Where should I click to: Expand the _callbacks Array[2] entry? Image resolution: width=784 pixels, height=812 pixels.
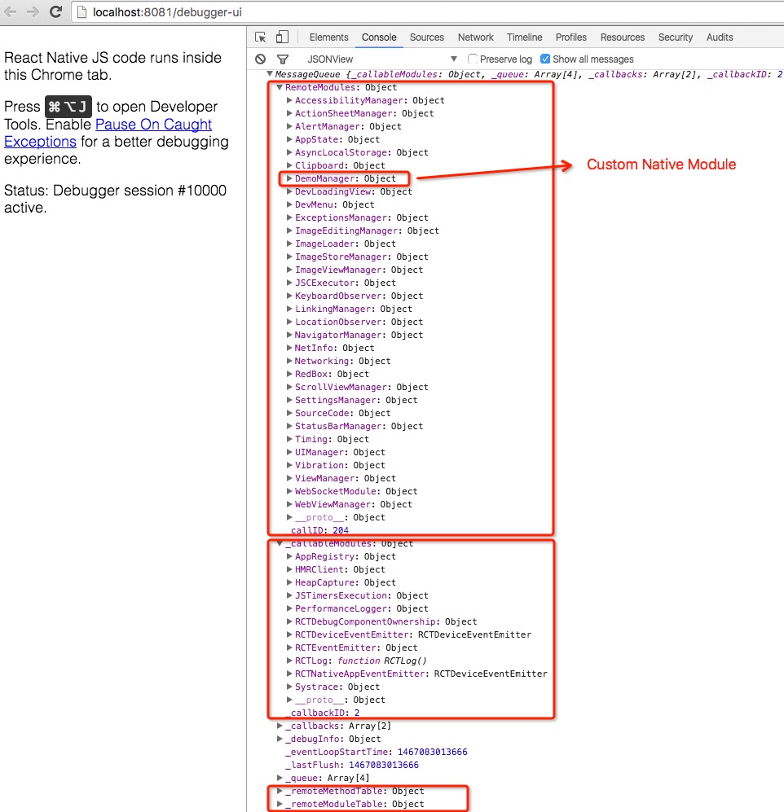click(x=280, y=726)
